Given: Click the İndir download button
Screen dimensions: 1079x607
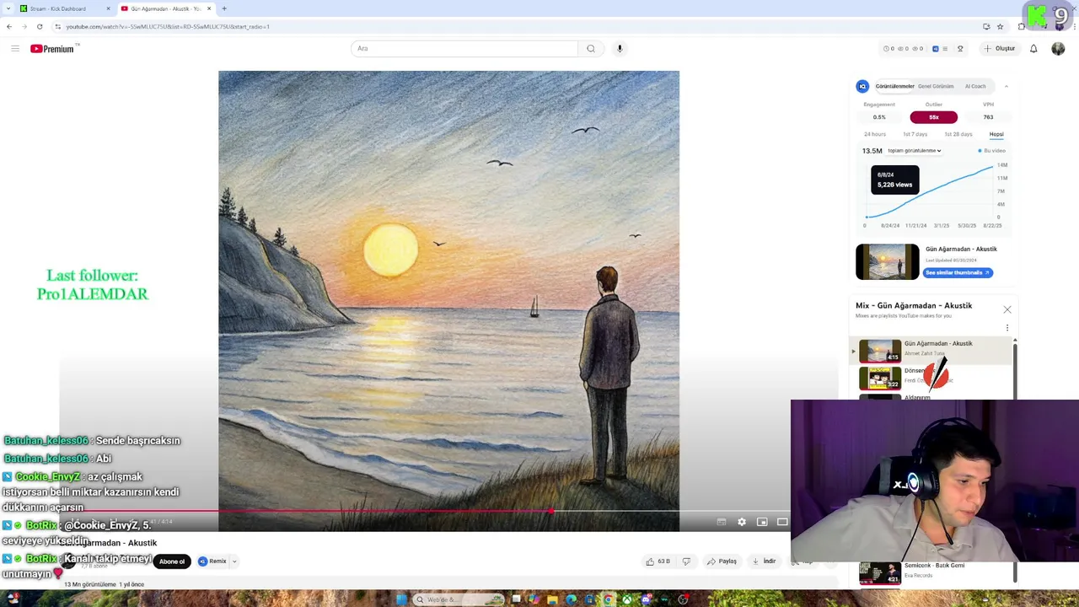Looking at the screenshot, I should (765, 561).
